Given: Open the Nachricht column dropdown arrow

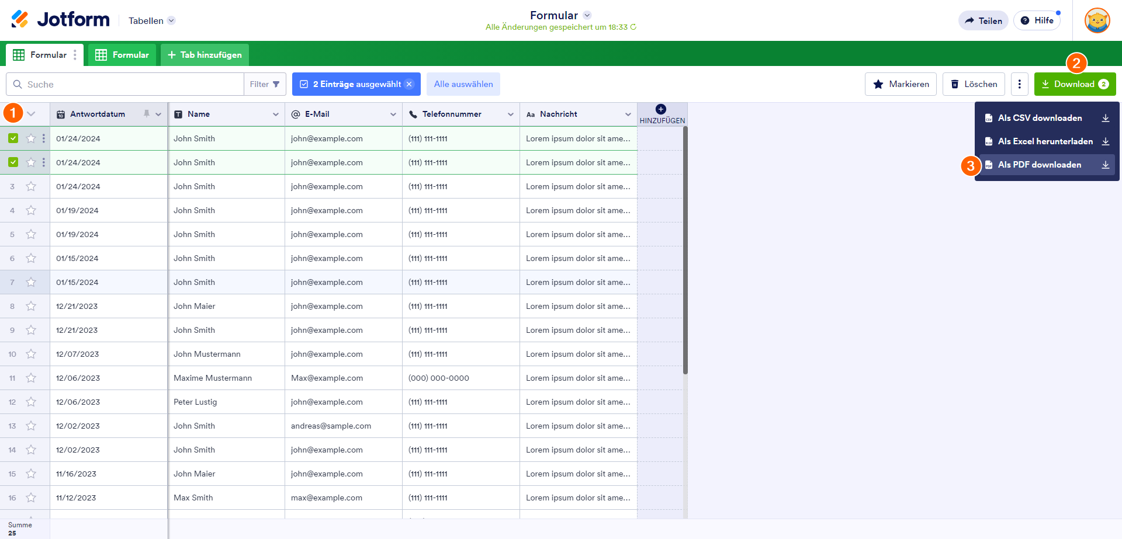Looking at the screenshot, I should tap(628, 114).
